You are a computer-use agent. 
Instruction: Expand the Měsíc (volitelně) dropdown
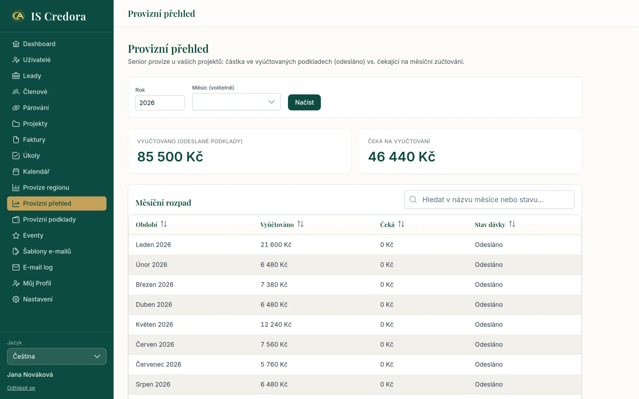click(236, 102)
